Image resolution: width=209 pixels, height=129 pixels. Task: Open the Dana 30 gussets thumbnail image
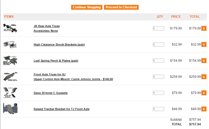click(x=10, y=93)
